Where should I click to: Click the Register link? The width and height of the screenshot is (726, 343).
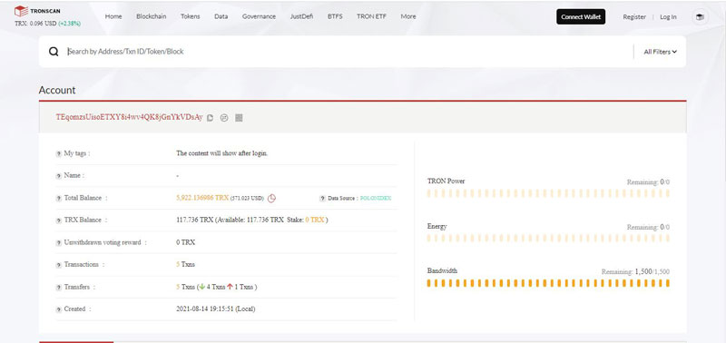[x=634, y=16]
